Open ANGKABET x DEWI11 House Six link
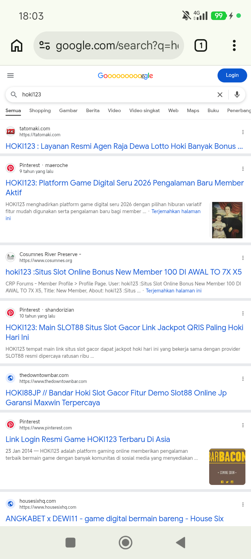This screenshot has height=559, width=251. pyautogui.click(x=115, y=518)
